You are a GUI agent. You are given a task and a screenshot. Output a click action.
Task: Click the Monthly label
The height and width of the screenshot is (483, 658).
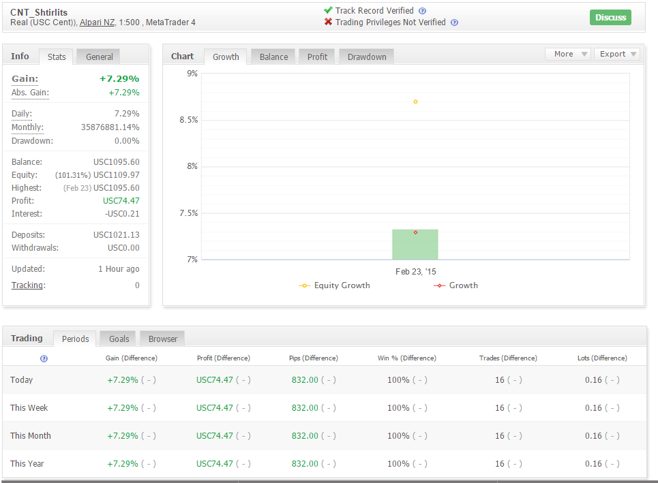[x=27, y=127]
